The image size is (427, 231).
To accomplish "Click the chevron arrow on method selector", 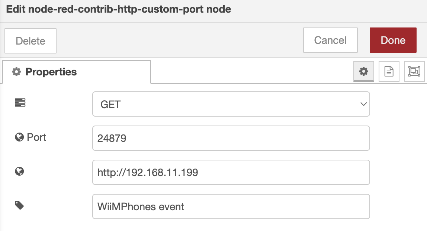I will (x=363, y=104).
